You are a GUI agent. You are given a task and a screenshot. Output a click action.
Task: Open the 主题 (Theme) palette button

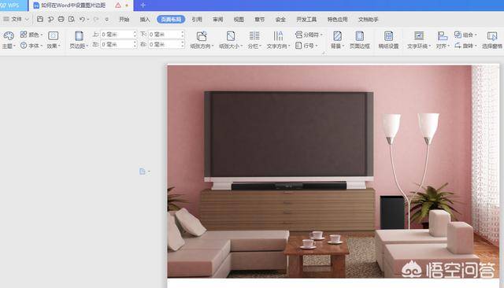coord(9,40)
